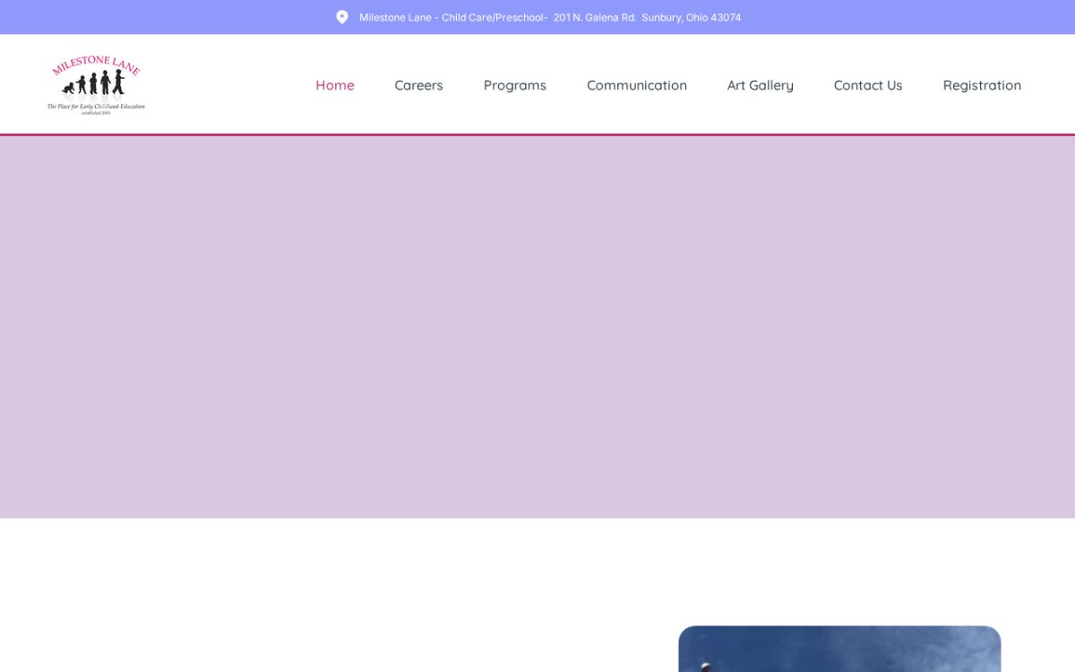
Task: Open the Registration page
Action: tap(982, 85)
